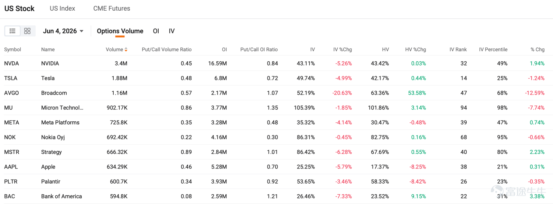Screen dimensions: 553x204
Task: Sort by % Chg column header
Action: [x=537, y=50]
